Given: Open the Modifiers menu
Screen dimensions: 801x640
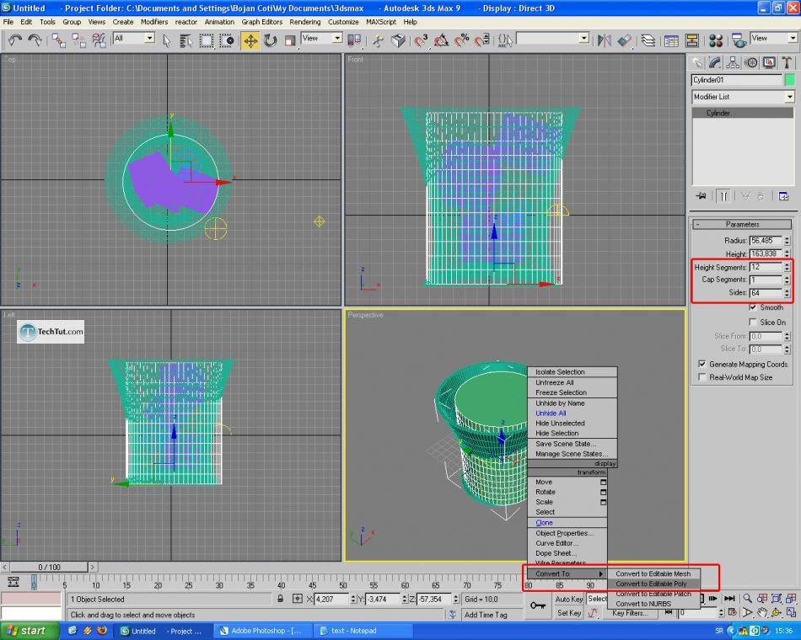Looking at the screenshot, I should tap(153, 22).
